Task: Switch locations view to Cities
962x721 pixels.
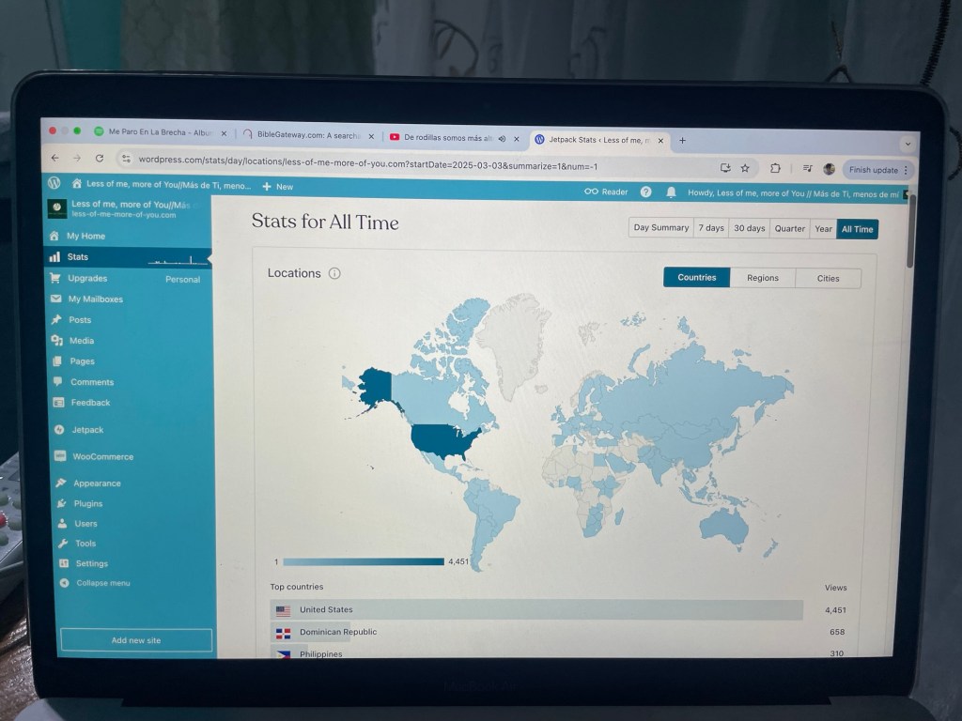Action: click(x=828, y=278)
